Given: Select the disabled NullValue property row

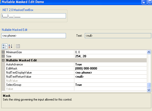Looking at the screenshot, I should pyautogui.click(x=76, y=81).
